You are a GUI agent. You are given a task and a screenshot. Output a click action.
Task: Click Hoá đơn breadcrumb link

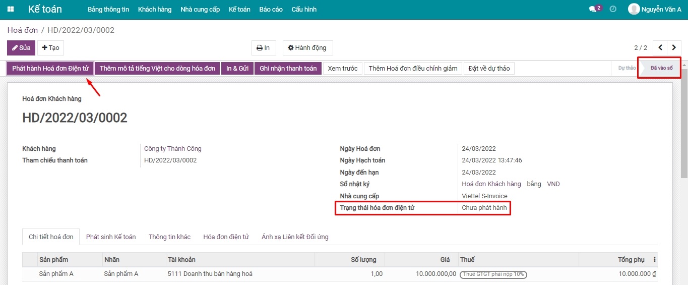[x=23, y=30]
